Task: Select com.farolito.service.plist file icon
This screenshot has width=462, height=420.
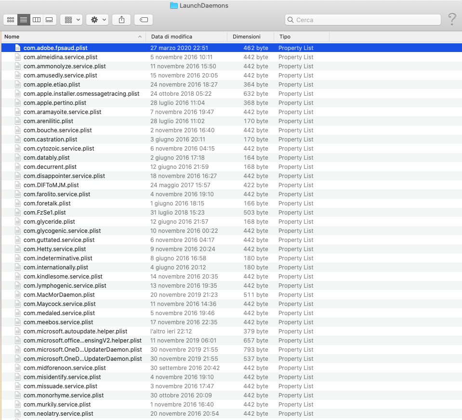Action: (18, 194)
